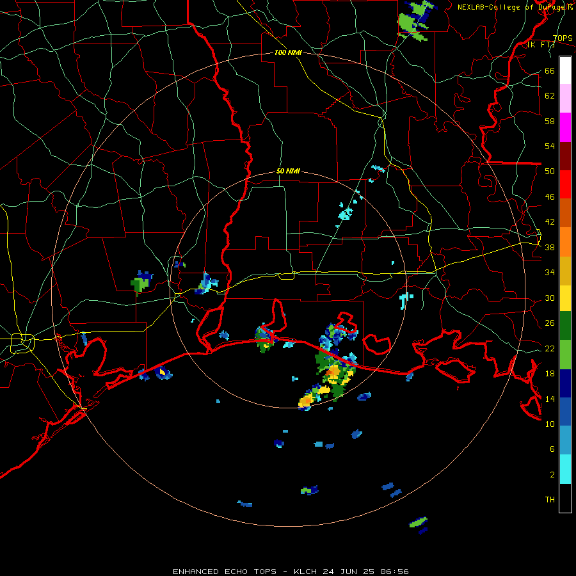Click the legend value 18
This screenshot has width=576, height=576.
[550, 374]
